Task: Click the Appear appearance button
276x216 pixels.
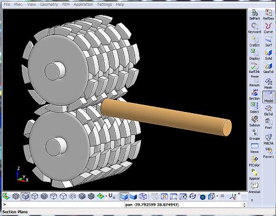Action: (255, 175)
